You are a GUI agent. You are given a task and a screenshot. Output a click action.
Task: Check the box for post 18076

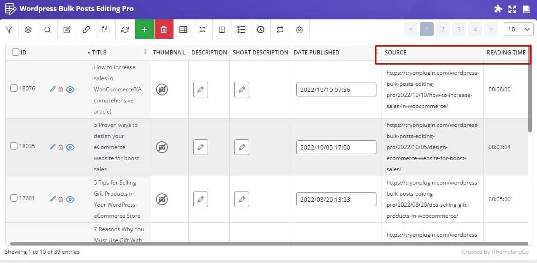click(x=14, y=88)
